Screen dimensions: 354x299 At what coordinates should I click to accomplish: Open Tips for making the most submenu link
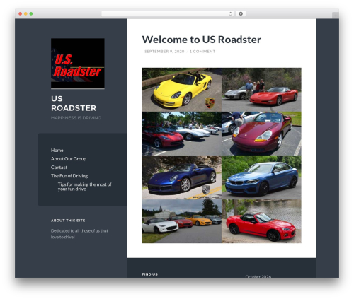pyautogui.click(x=84, y=187)
